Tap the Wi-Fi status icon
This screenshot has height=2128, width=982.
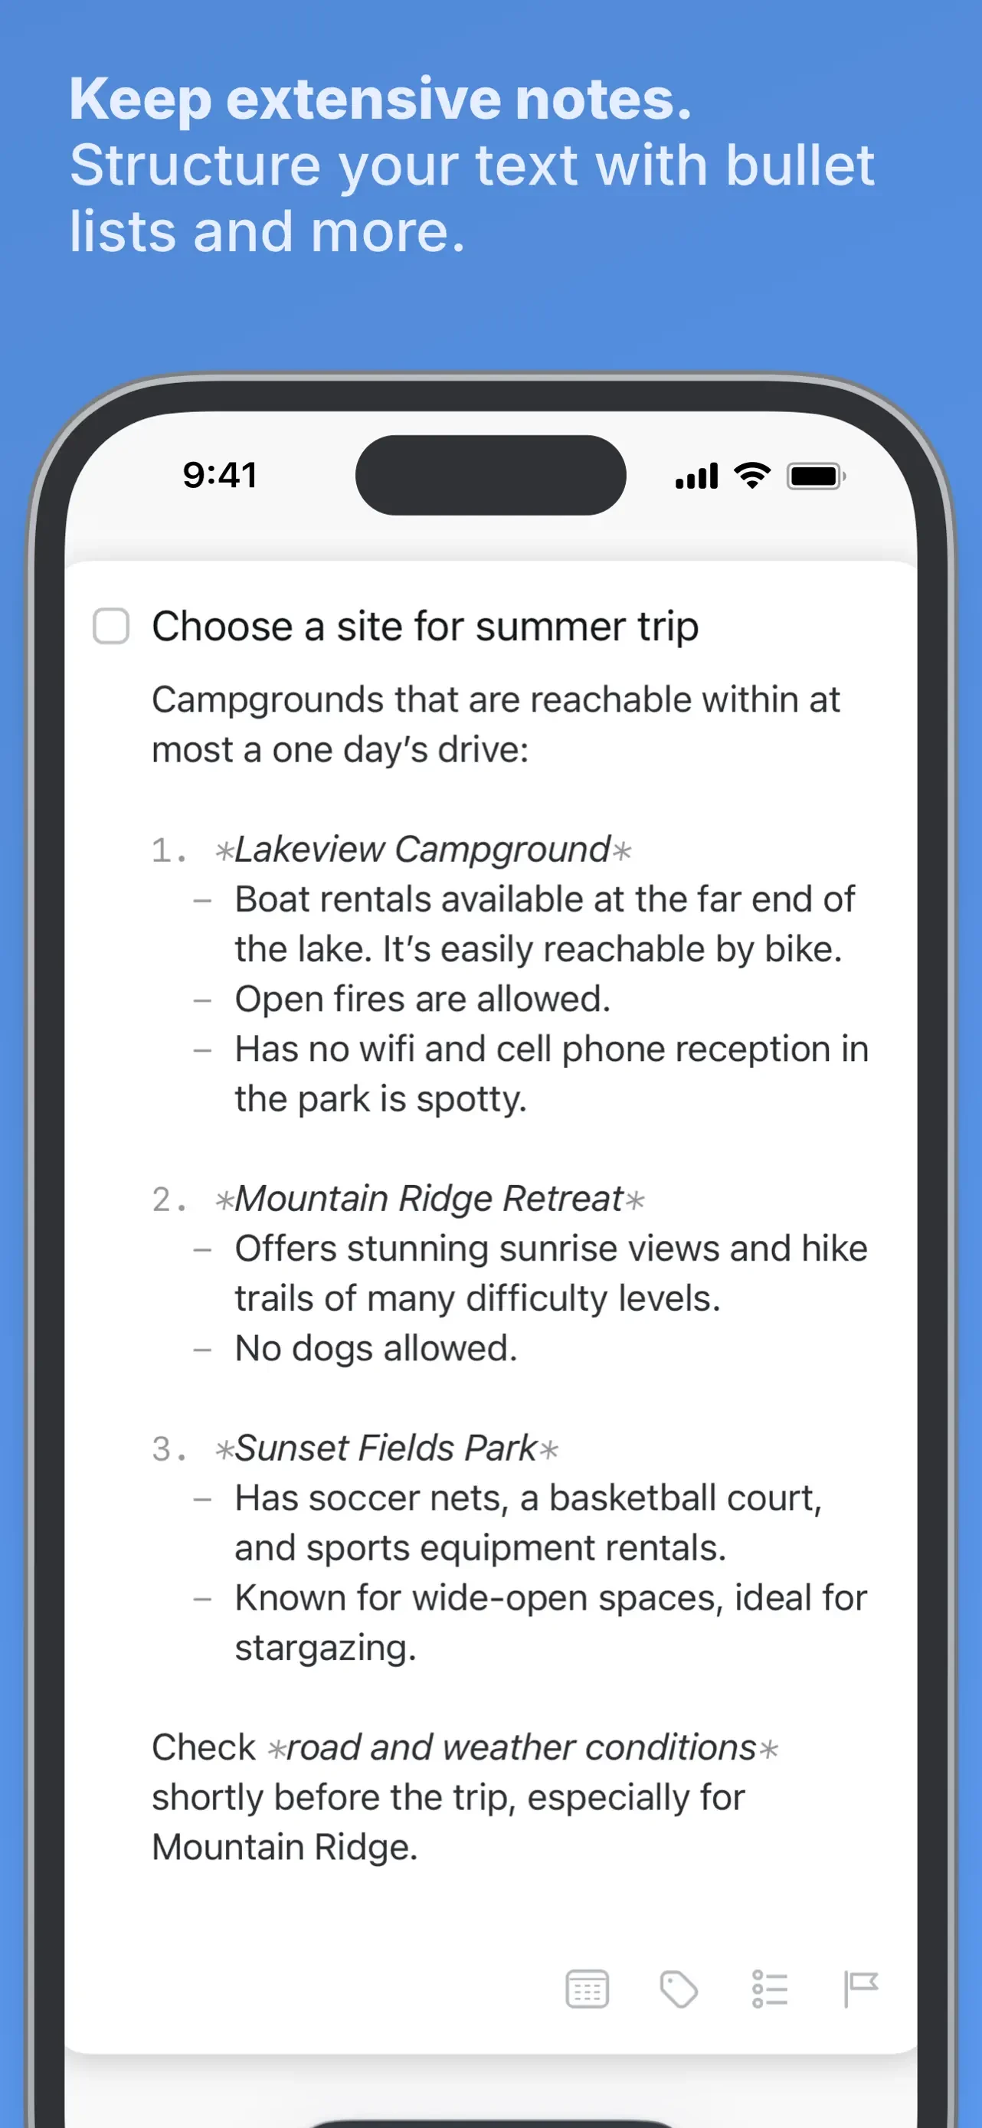[752, 476]
